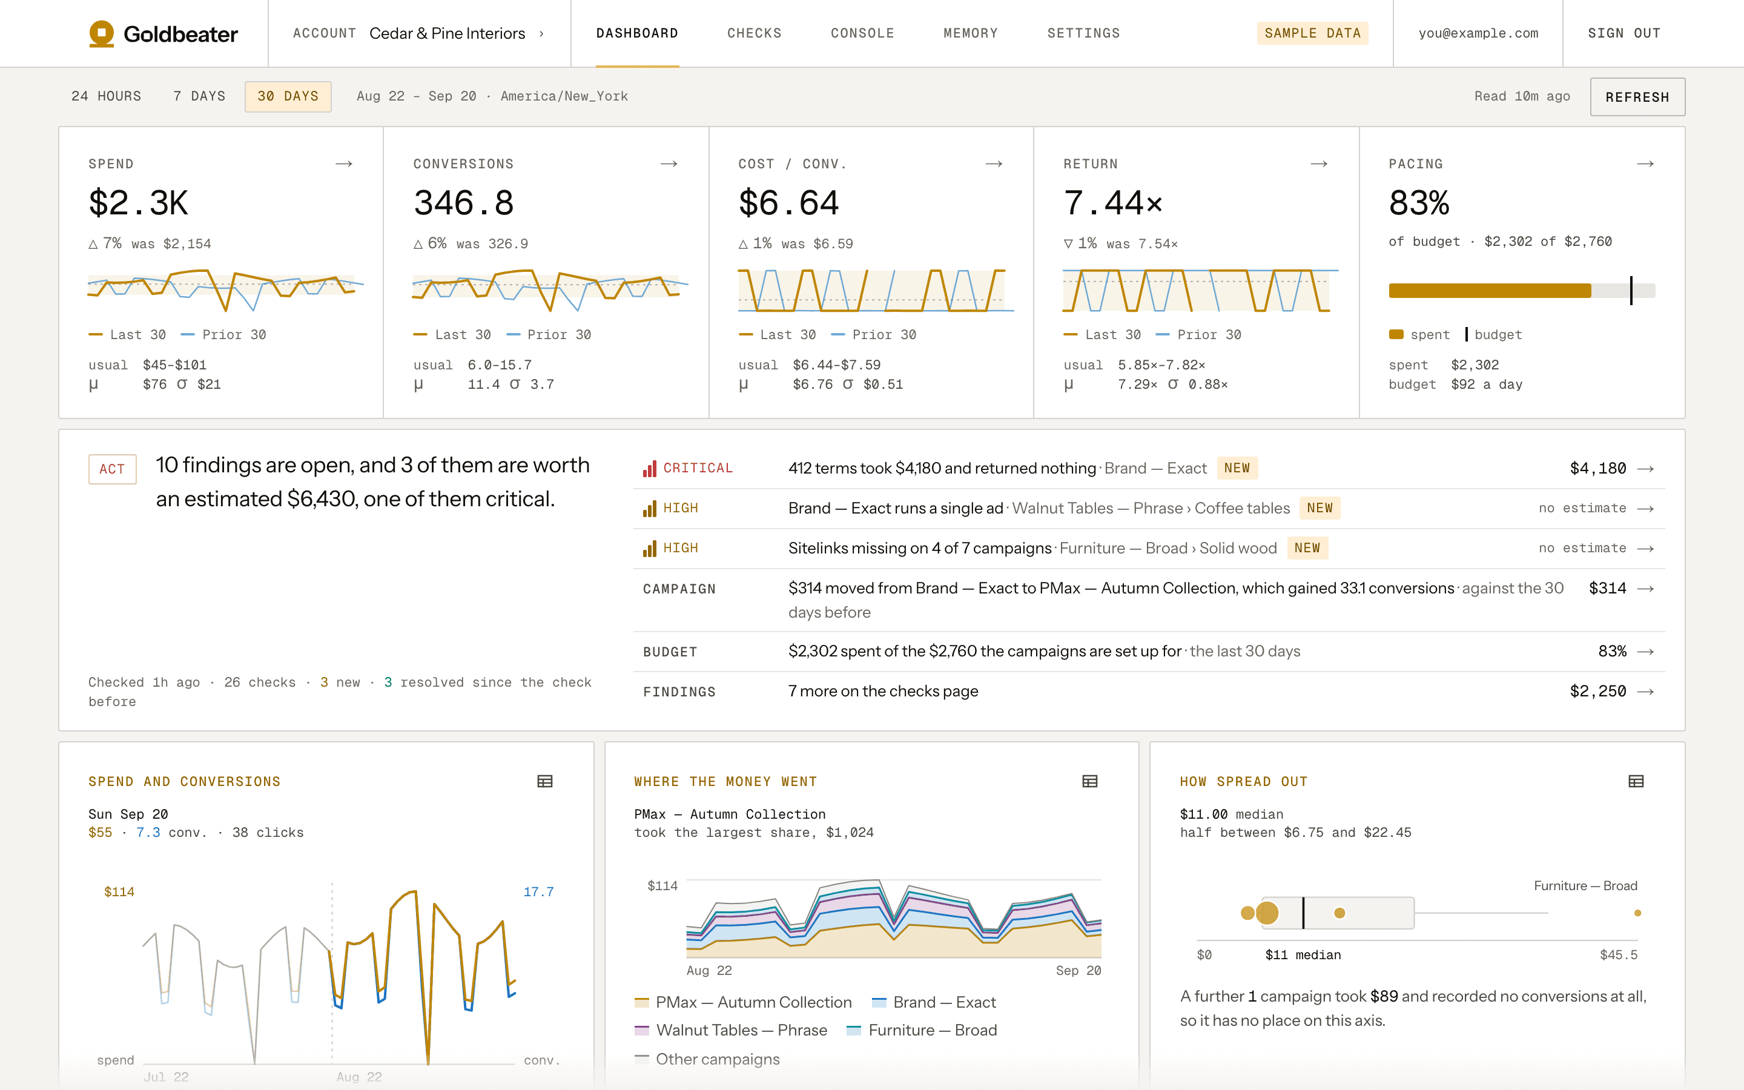Click the pacing budget progress bar

click(1522, 291)
